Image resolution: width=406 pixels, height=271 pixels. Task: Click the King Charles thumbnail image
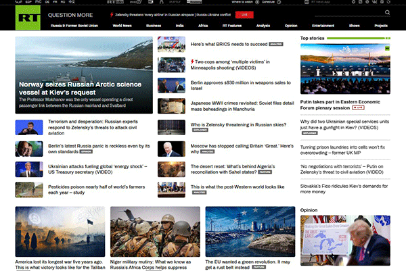[x=171, y=149]
